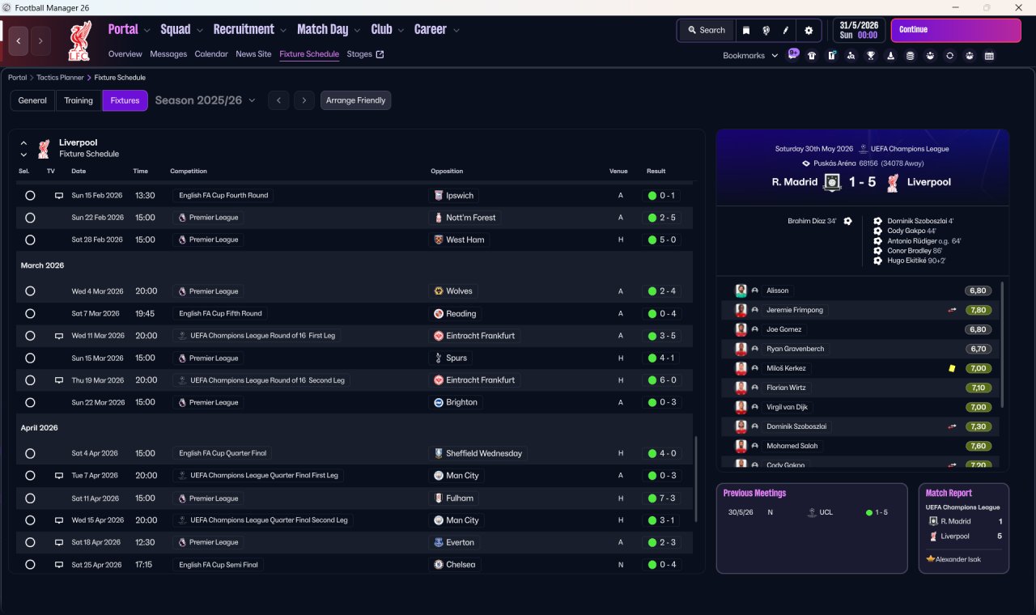The width and height of the screenshot is (1036, 615).
Task: Click the Search button
Action: click(x=706, y=31)
